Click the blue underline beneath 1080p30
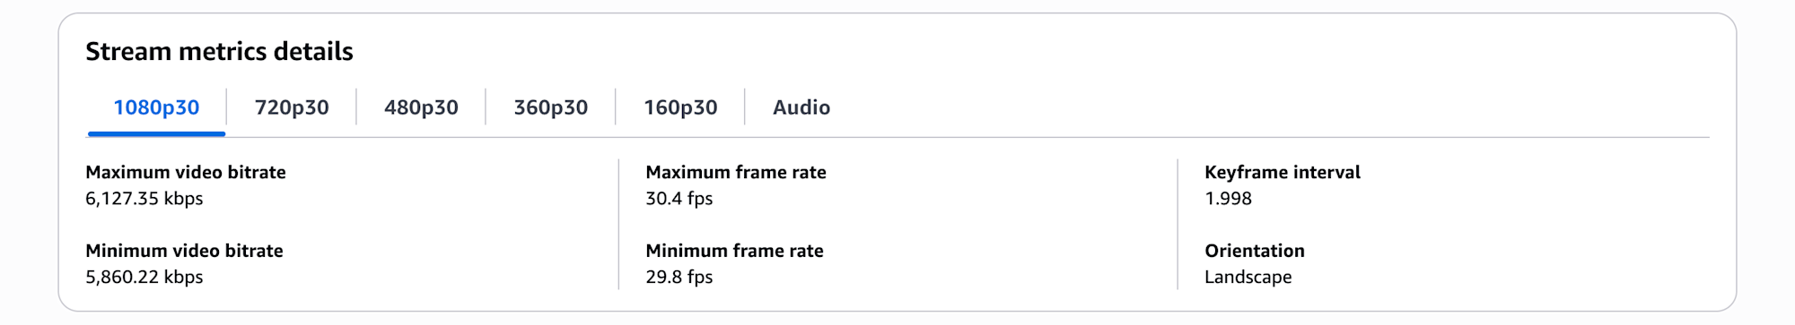The height and width of the screenshot is (325, 1795). (x=156, y=134)
